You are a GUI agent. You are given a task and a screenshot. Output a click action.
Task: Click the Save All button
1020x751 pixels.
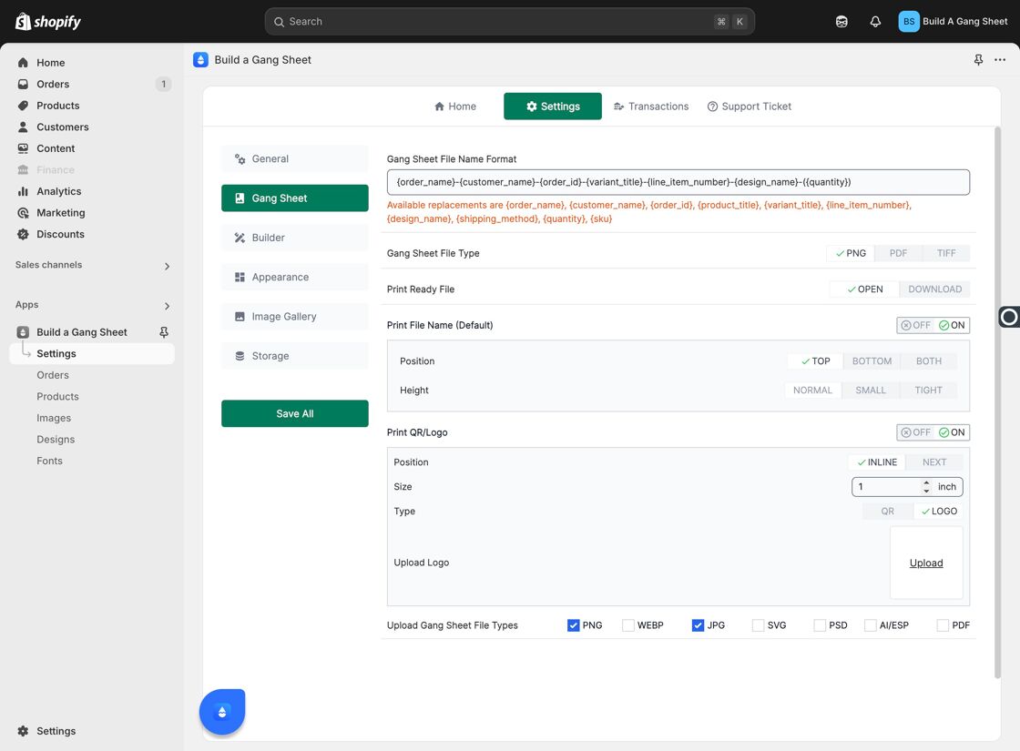tap(295, 413)
